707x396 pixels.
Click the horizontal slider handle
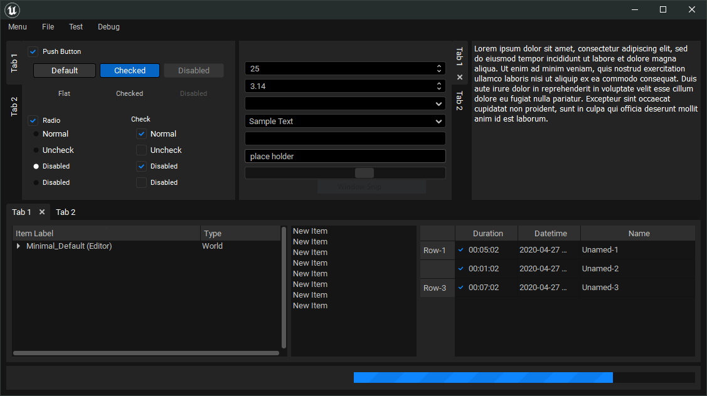364,173
